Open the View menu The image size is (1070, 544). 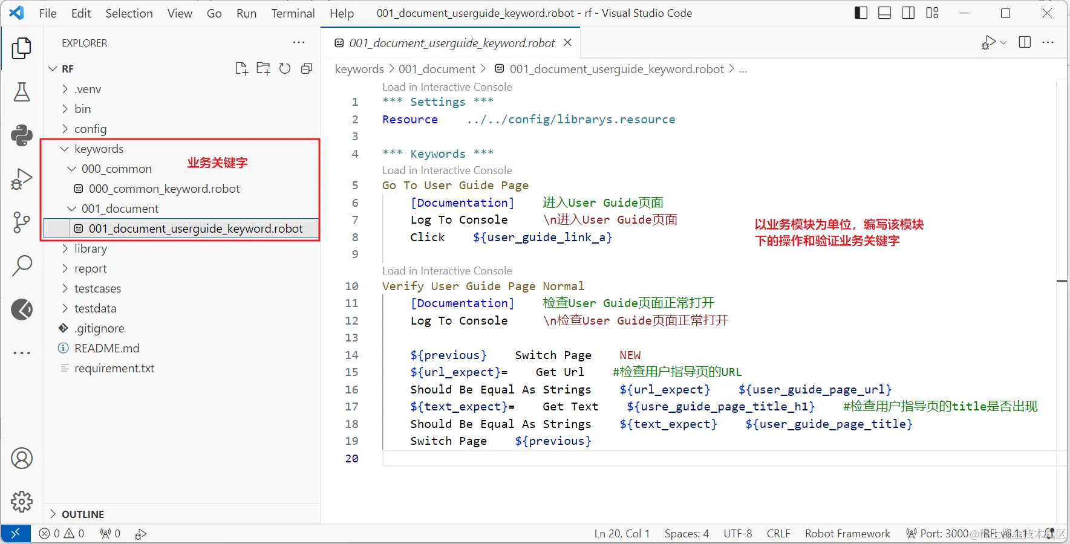click(180, 13)
